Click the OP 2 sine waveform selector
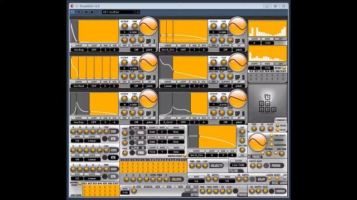Screen dimensions: 357x200 coord(148,63)
